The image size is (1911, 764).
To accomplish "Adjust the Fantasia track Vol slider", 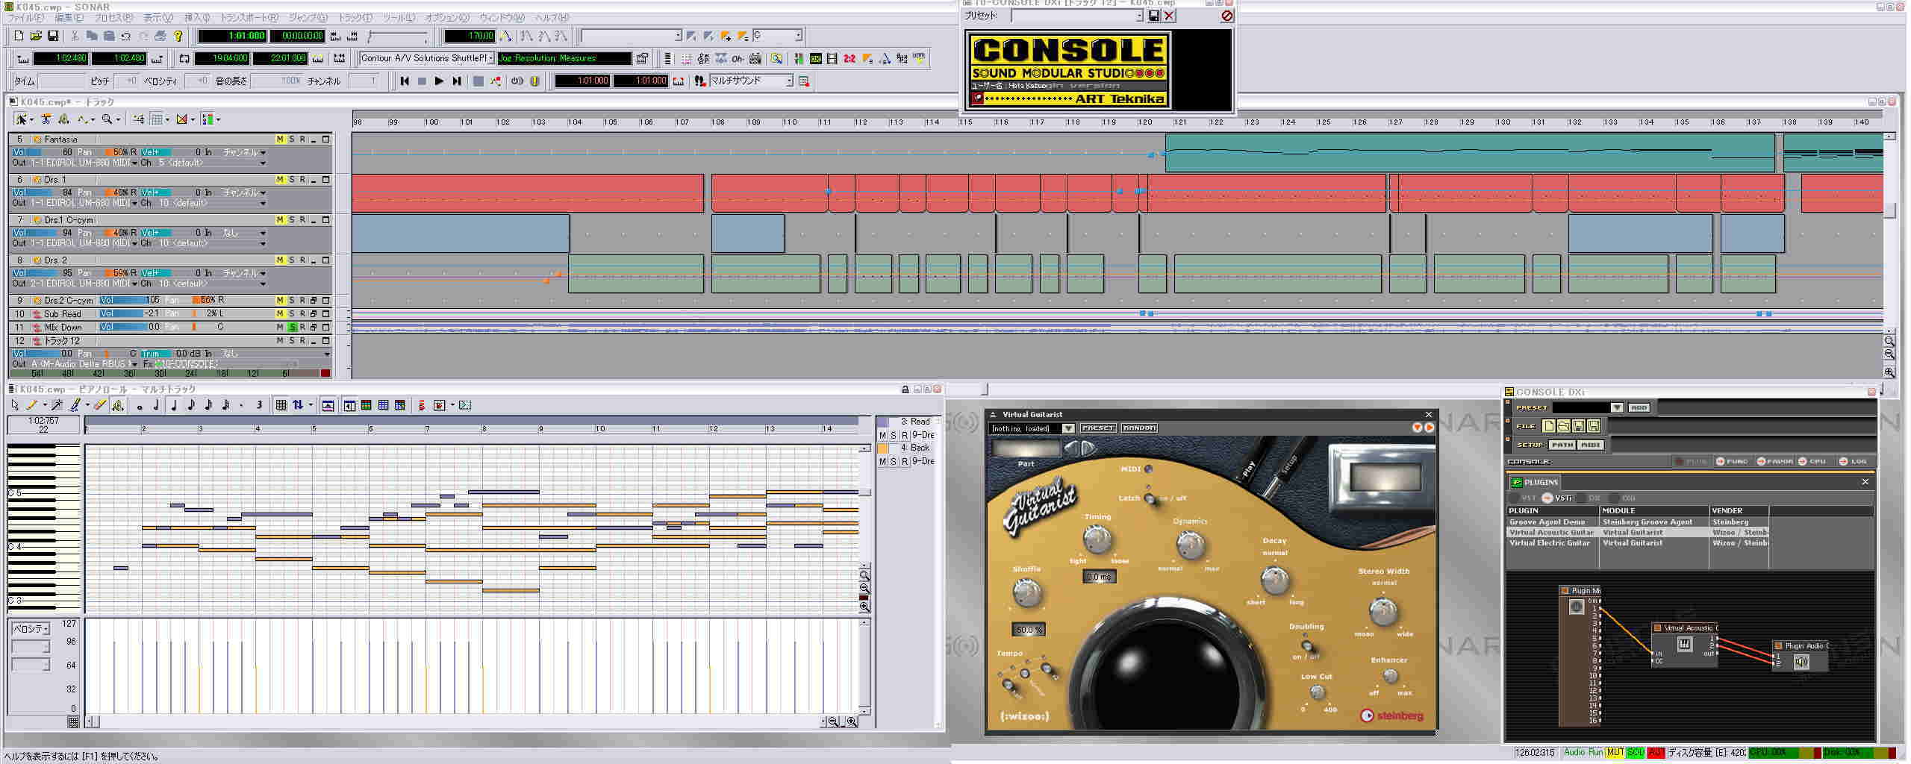I will tap(43, 152).
